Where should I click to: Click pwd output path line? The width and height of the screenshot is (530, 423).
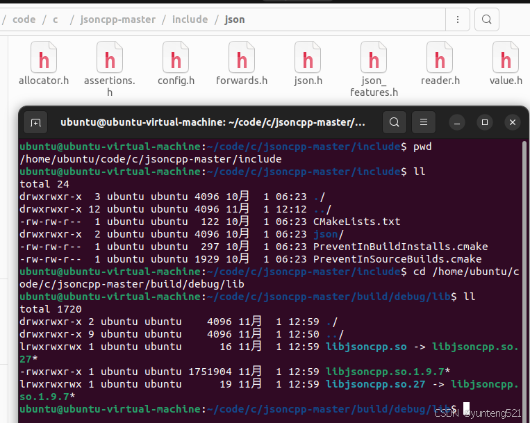coord(151,159)
